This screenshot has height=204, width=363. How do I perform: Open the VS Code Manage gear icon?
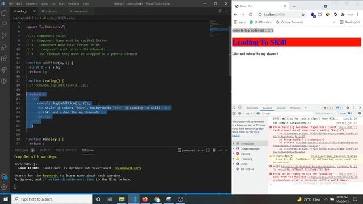[4, 187]
